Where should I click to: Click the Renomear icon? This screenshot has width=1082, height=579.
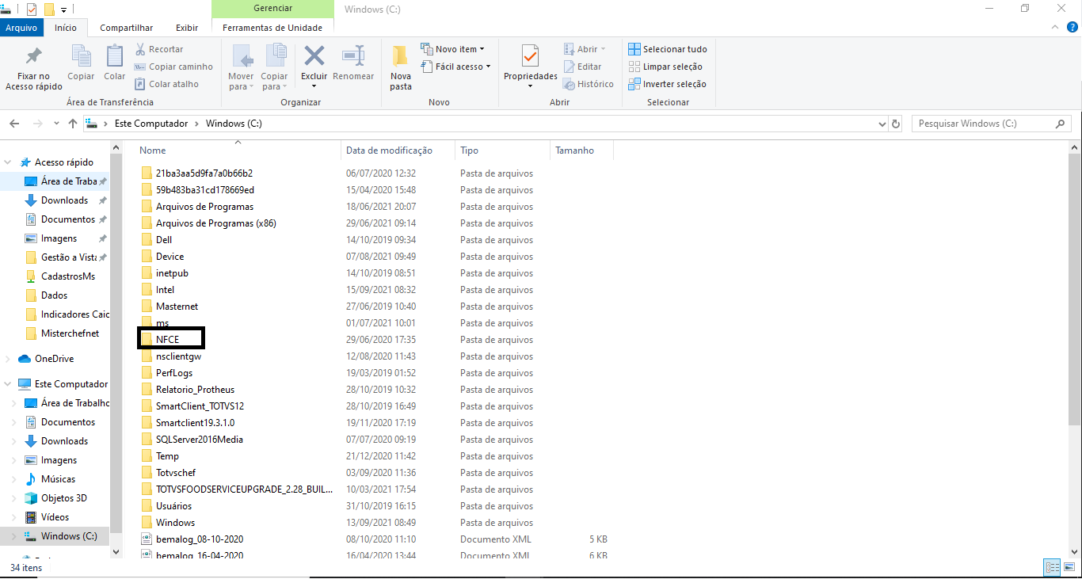[x=353, y=56]
